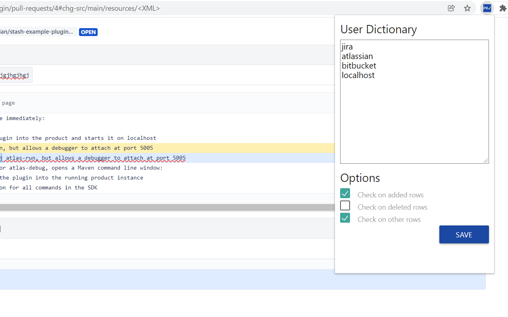Uncheck the Check on added rows option

pos(345,193)
